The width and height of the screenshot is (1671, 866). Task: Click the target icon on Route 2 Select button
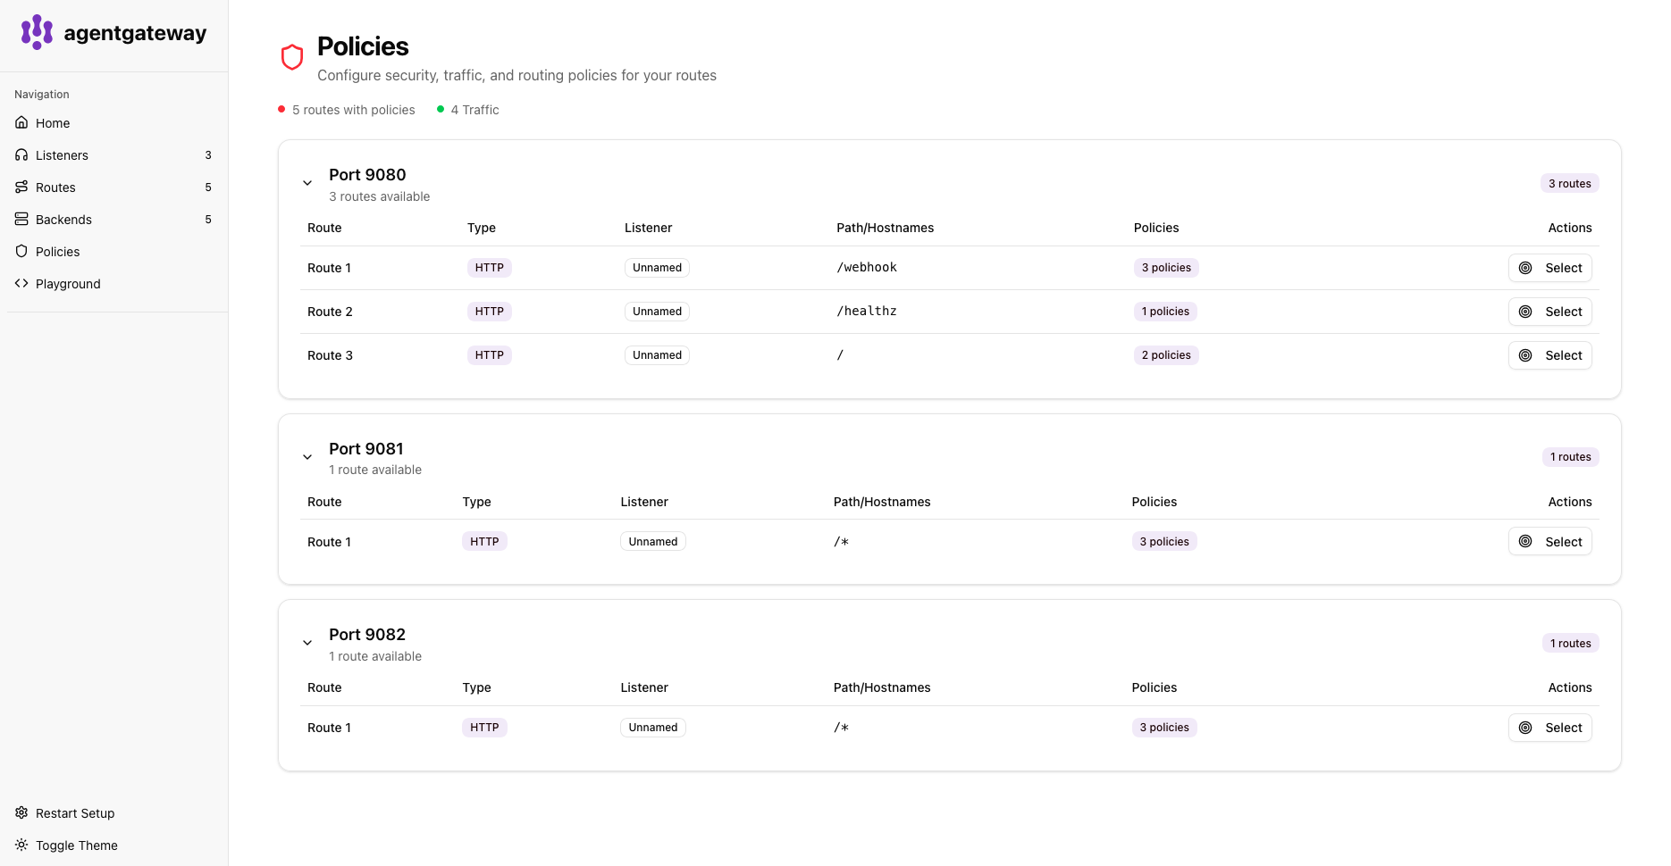click(1526, 312)
